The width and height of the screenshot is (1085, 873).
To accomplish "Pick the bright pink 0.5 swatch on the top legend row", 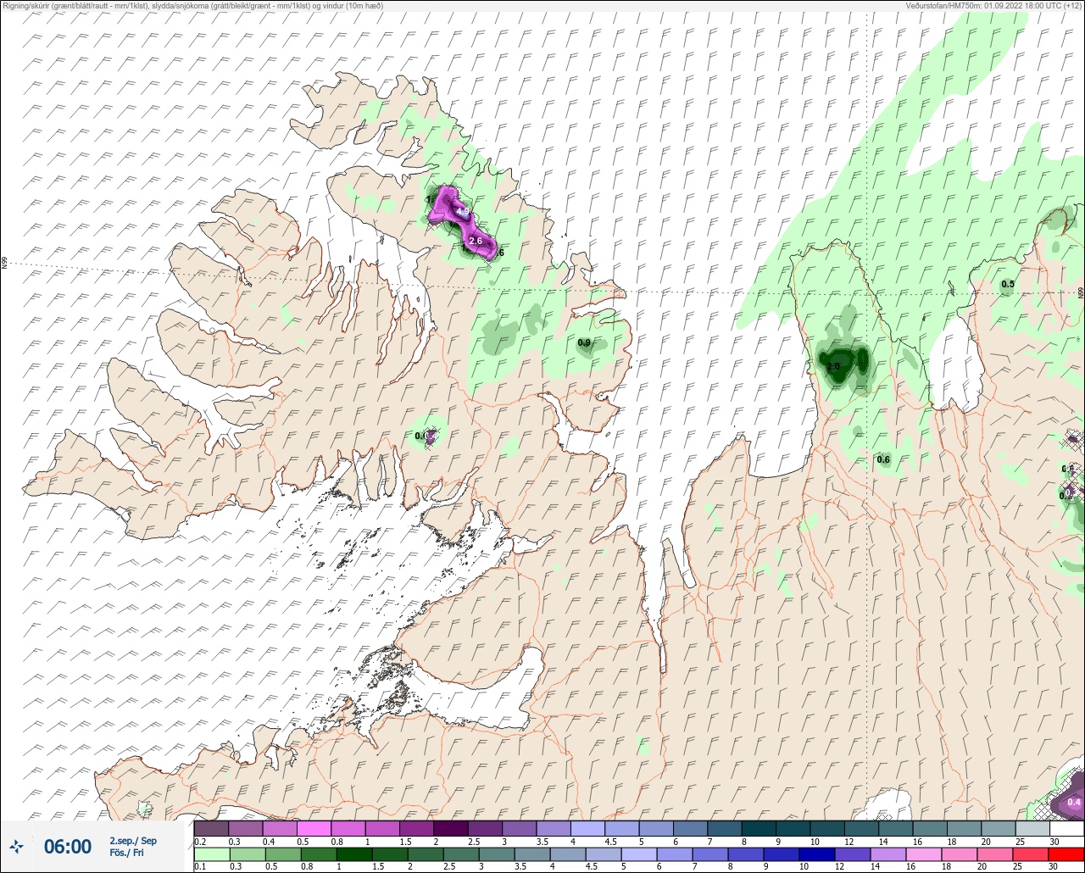I will [314, 828].
